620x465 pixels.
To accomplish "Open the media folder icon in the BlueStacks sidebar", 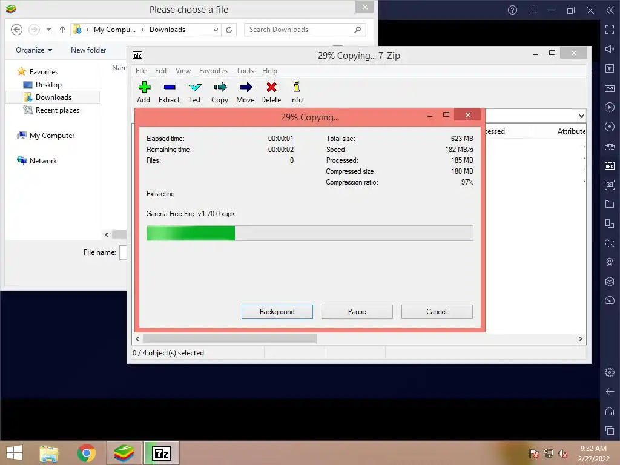I will (x=610, y=204).
